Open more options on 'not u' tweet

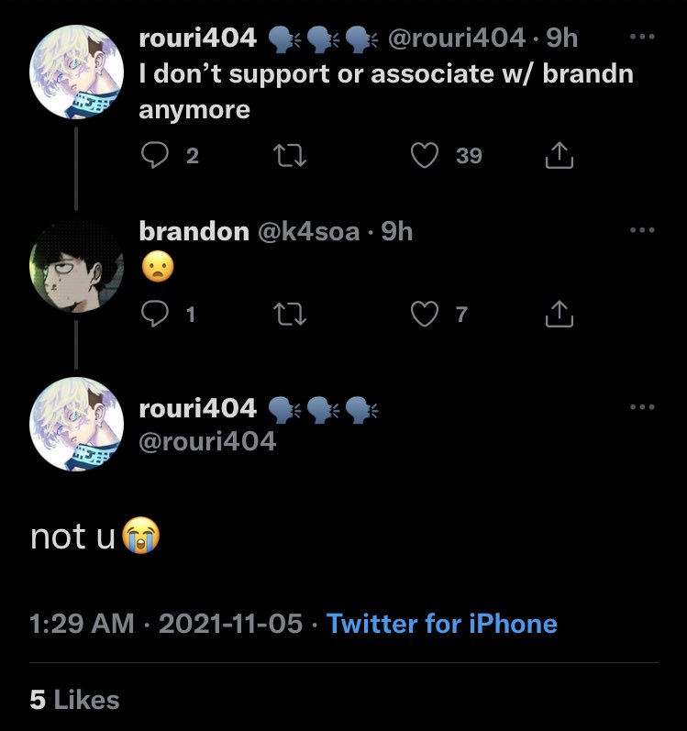pyautogui.click(x=642, y=407)
